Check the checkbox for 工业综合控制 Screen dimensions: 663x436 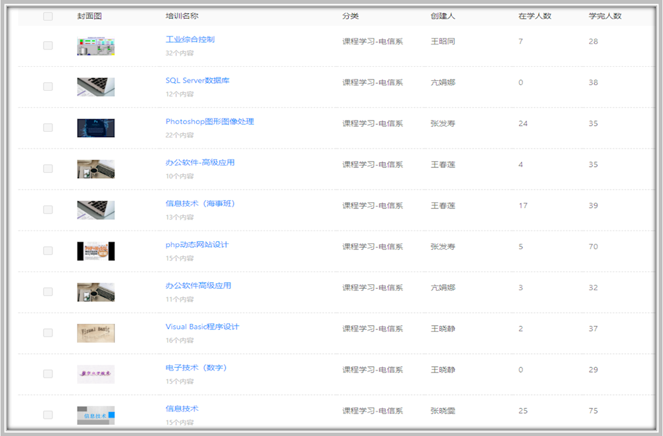pos(47,45)
